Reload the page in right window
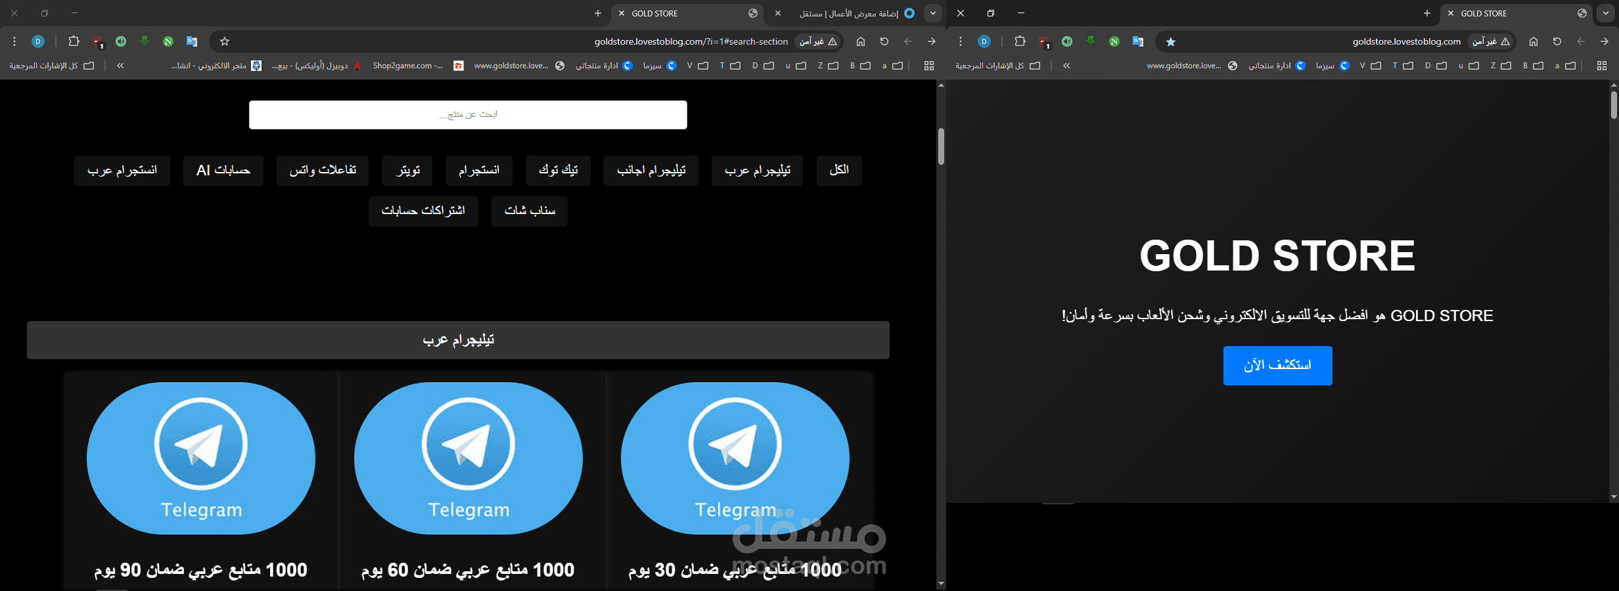Image resolution: width=1619 pixels, height=591 pixels. (x=1557, y=41)
